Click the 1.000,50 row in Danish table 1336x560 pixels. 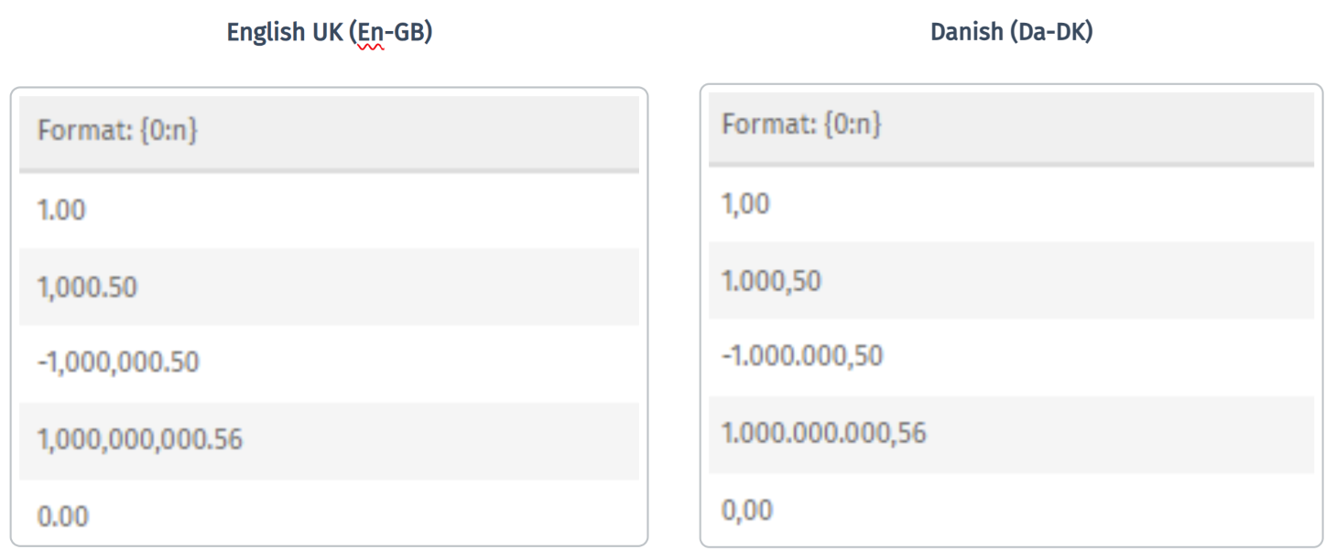(1011, 280)
